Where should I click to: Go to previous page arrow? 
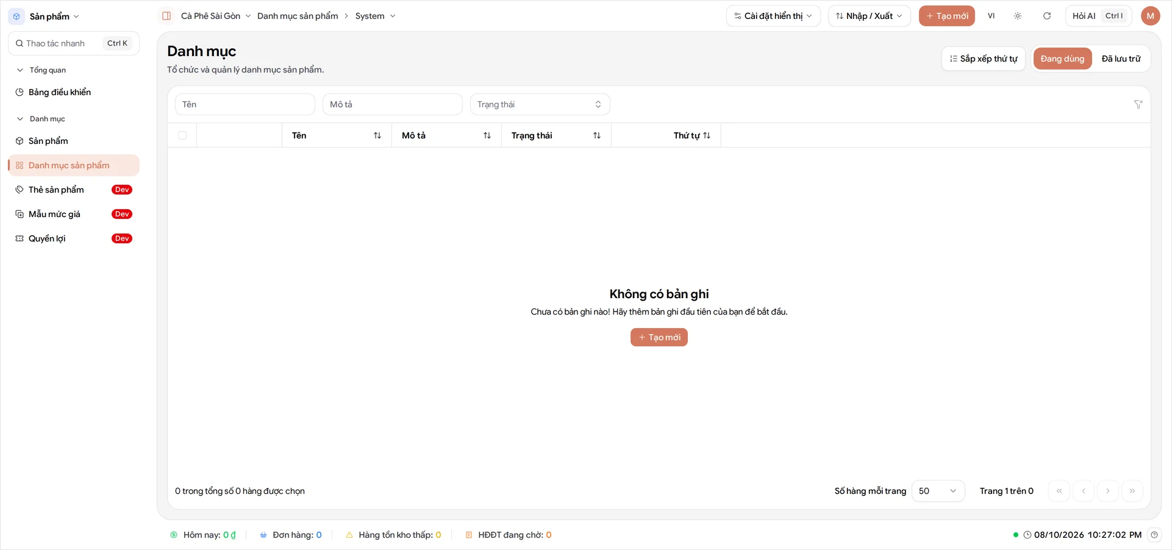[x=1084, y=491]
